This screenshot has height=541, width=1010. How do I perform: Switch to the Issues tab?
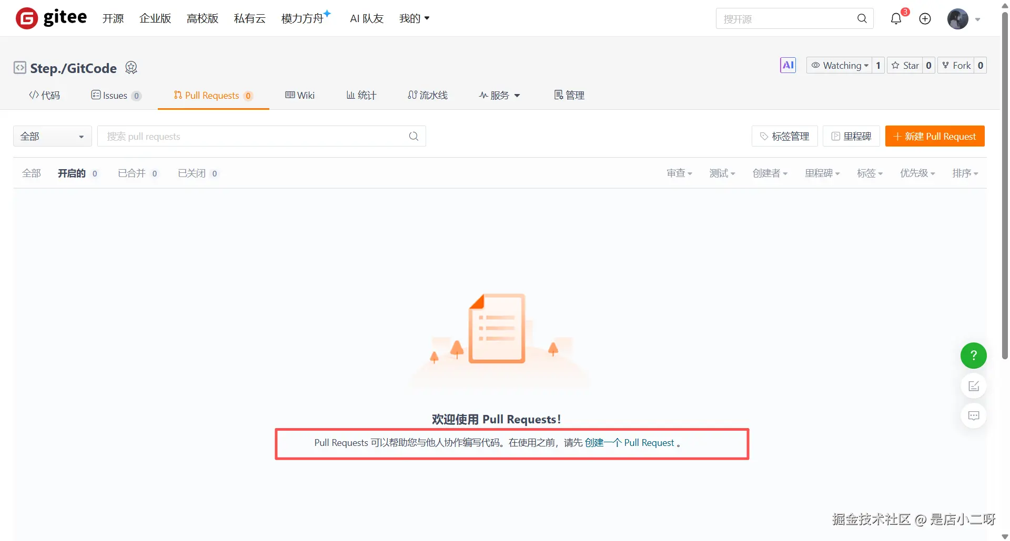coord(116,95)
